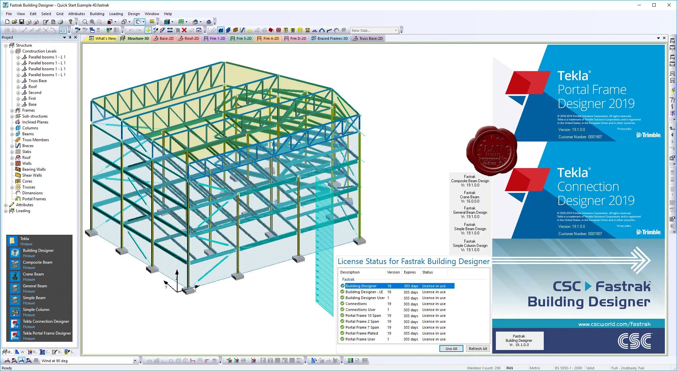This screenshot has width=677, height=371.
Task: Open the Wind at 90 deg loadcase dropdown
Action: coord(135,360)
